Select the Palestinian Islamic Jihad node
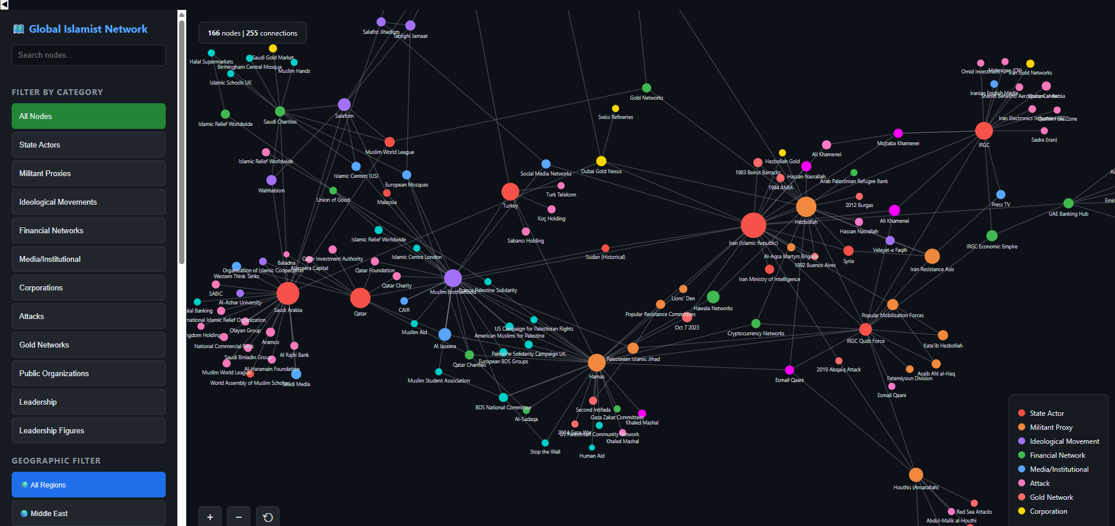The image size is (1115, 526). tap(633, 348)
